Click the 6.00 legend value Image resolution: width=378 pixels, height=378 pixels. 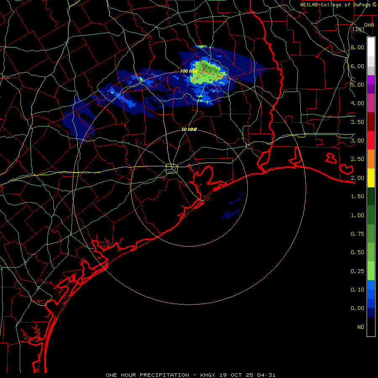[x=357, y=66]
